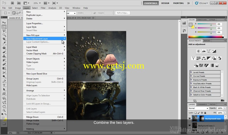Select the Polygonal Lasso tool
Viewport: 228px width, 135px height.
point(4,31)
